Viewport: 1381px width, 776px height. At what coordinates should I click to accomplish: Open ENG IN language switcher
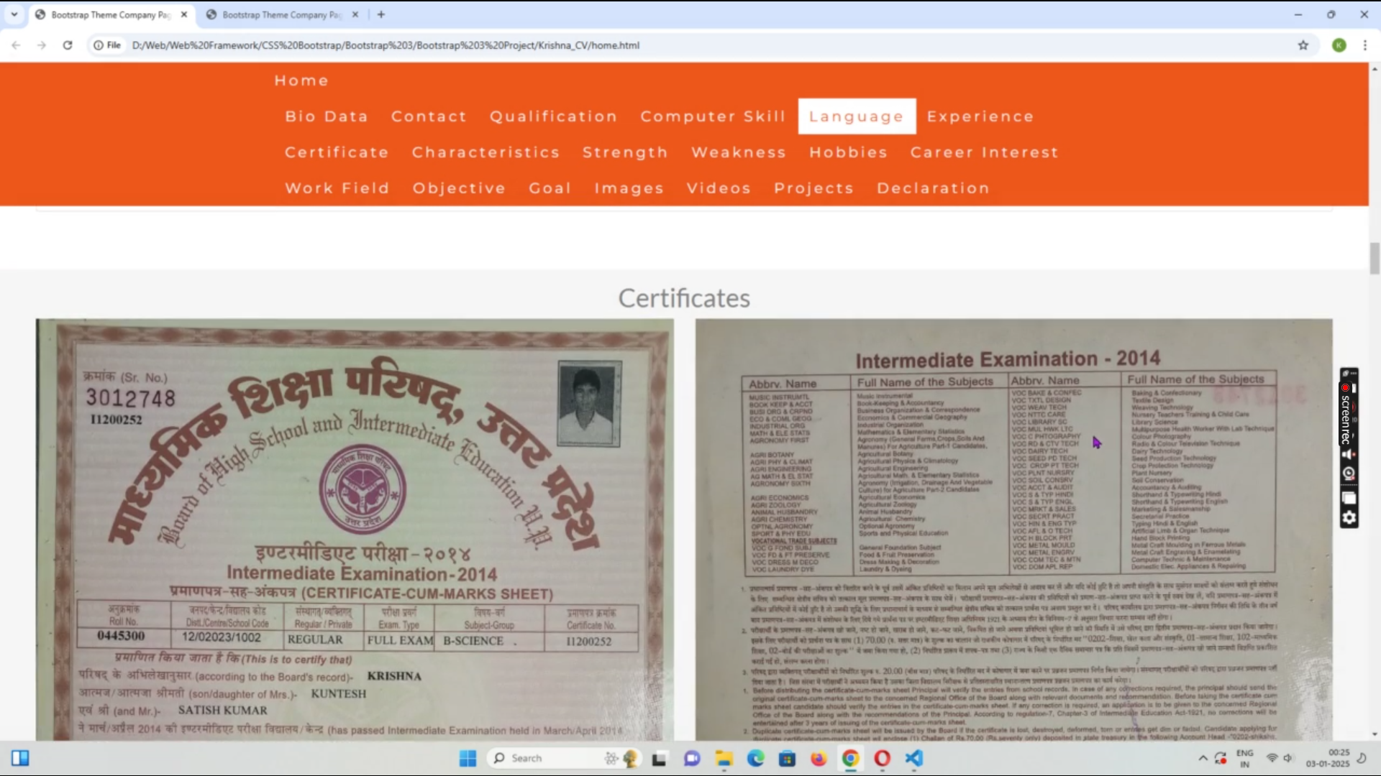click(x=1245, y=758)
